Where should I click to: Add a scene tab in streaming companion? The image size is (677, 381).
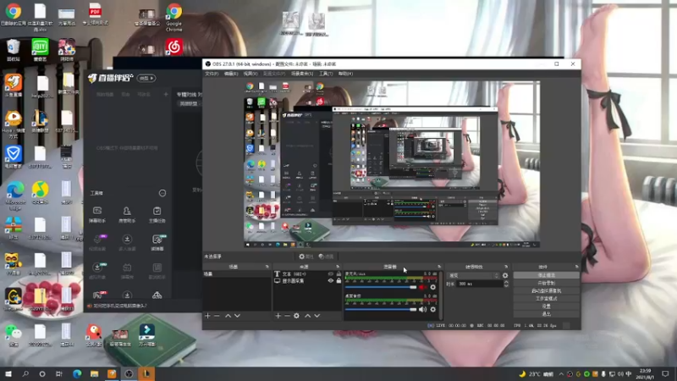[166, 94]
